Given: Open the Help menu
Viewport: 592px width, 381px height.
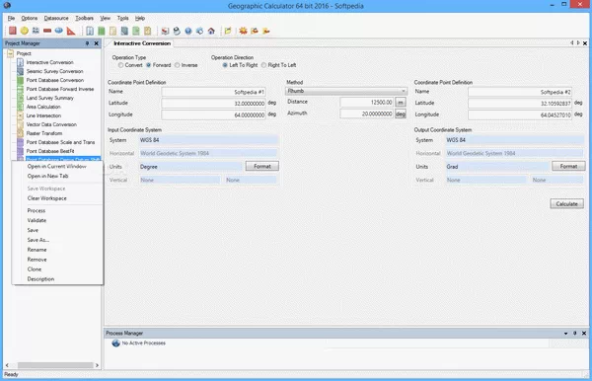Looking at the screenshot, I should pos(140,18).
